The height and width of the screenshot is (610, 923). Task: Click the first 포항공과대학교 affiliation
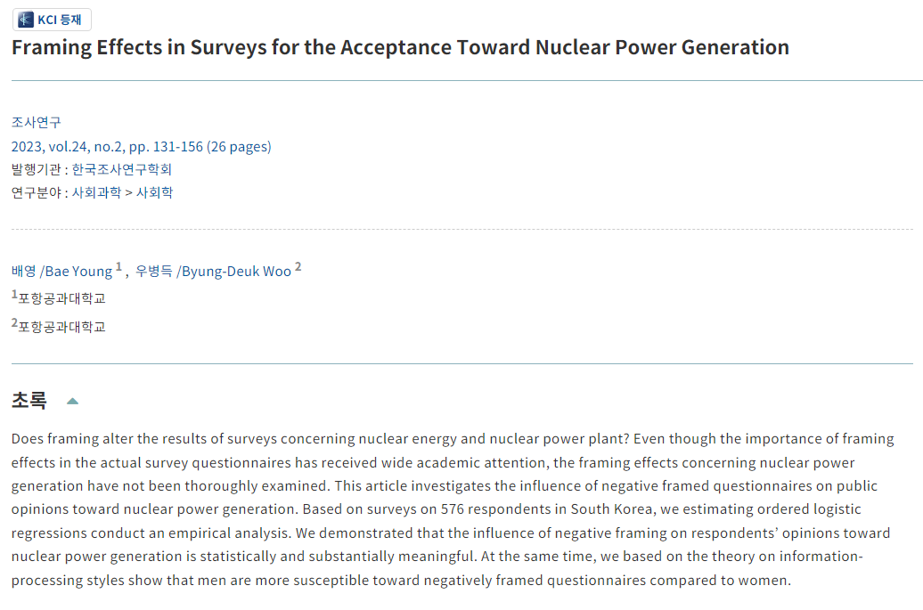point(61,298)
